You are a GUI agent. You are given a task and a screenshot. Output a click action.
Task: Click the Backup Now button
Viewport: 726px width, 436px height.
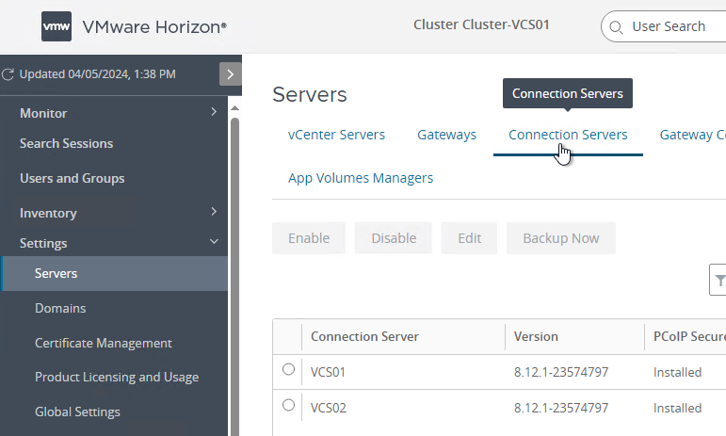[x=560, y=238]
